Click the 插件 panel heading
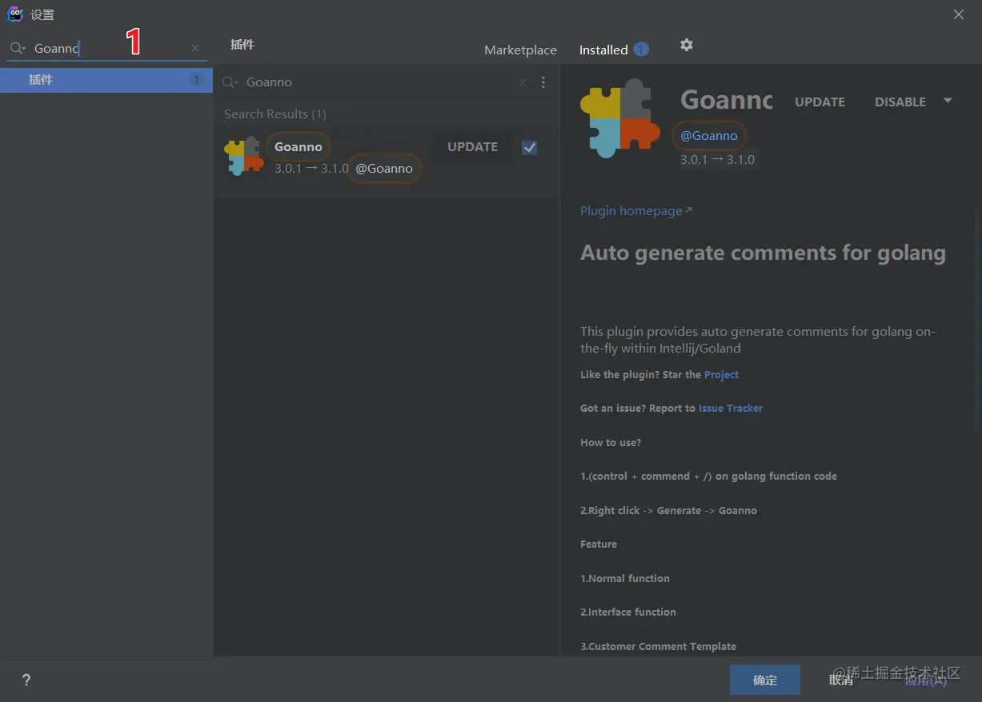 [x=242, y=45]
